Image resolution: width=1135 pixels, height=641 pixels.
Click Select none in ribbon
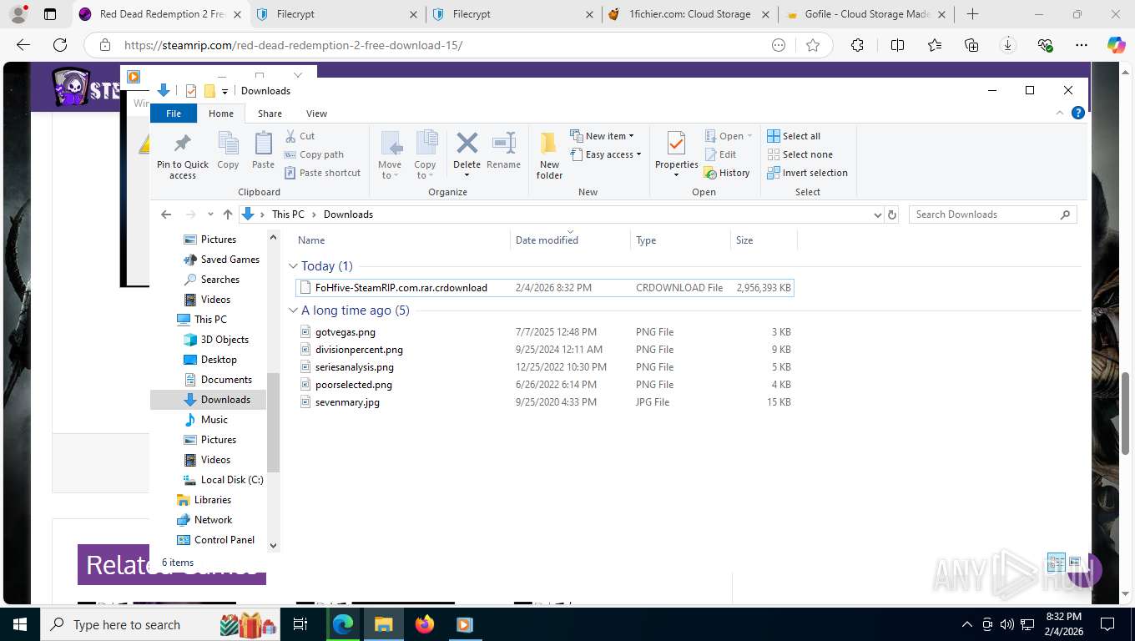[800, 154]
